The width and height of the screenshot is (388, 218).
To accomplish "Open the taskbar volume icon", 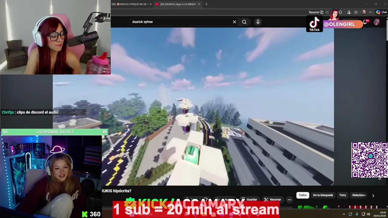I will pos(368,214).
